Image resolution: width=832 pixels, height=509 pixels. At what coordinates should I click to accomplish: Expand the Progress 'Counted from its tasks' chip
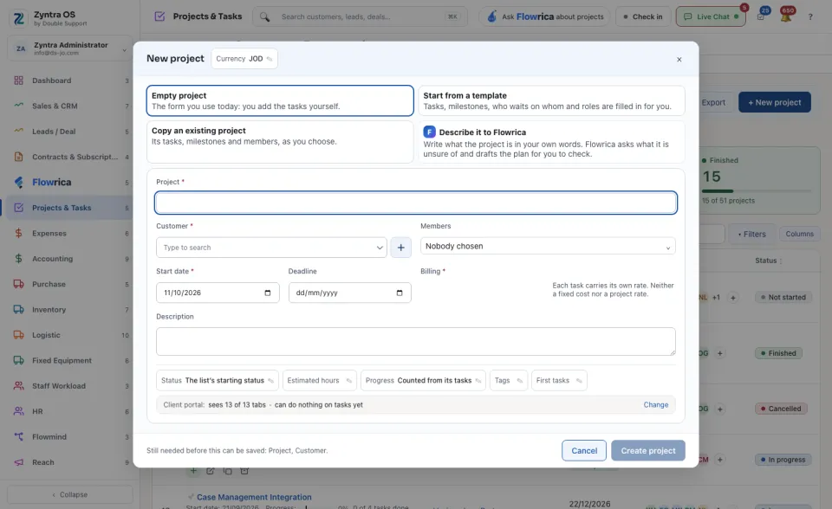coord(423,381)
